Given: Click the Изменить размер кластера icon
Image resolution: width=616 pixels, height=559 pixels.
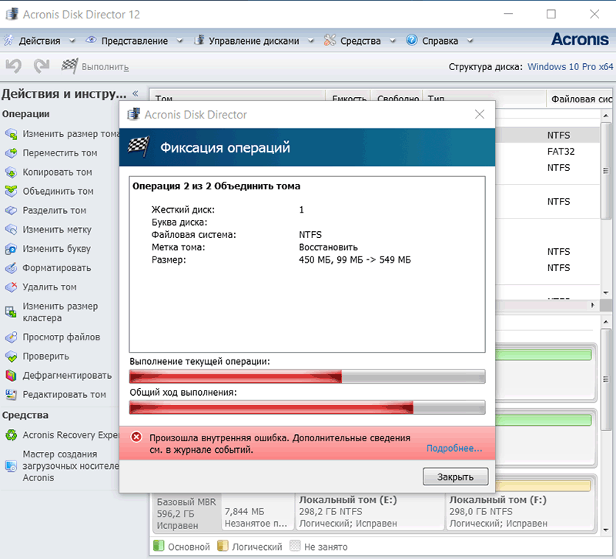Looking at the screenshot, I should tap(11, 313).
